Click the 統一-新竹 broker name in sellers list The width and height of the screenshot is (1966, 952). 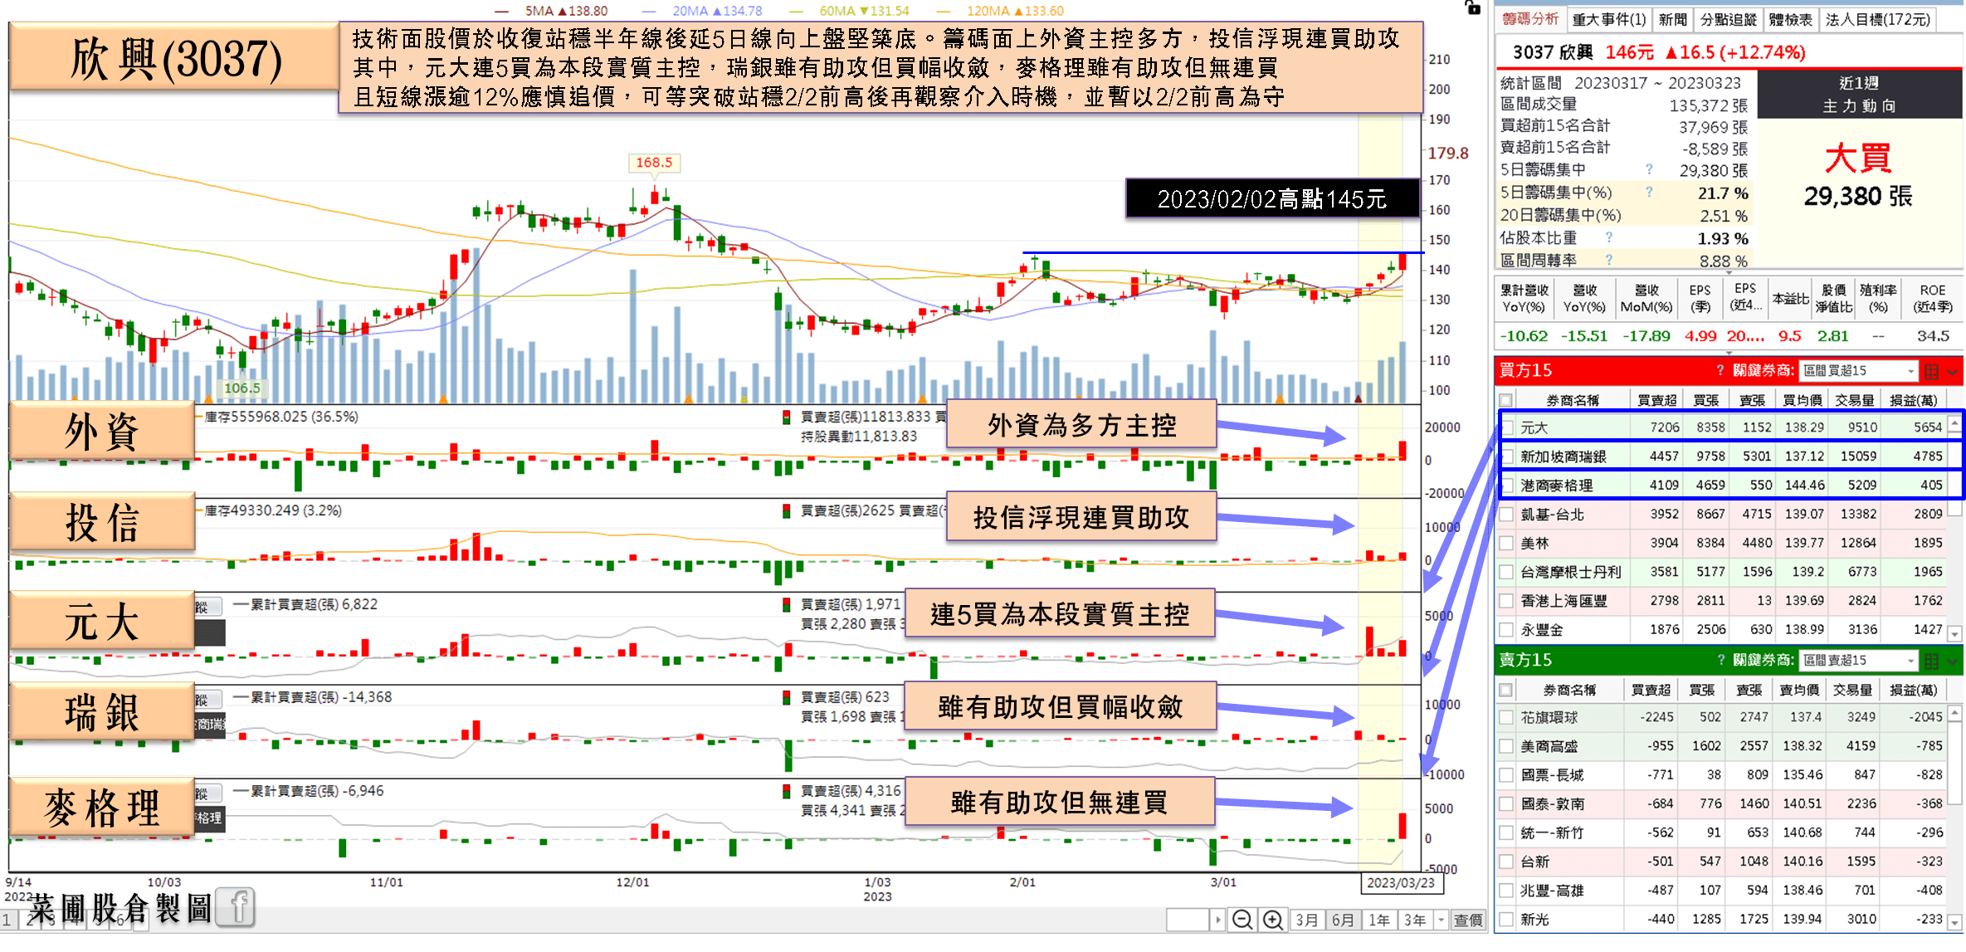pos(1552,832)
